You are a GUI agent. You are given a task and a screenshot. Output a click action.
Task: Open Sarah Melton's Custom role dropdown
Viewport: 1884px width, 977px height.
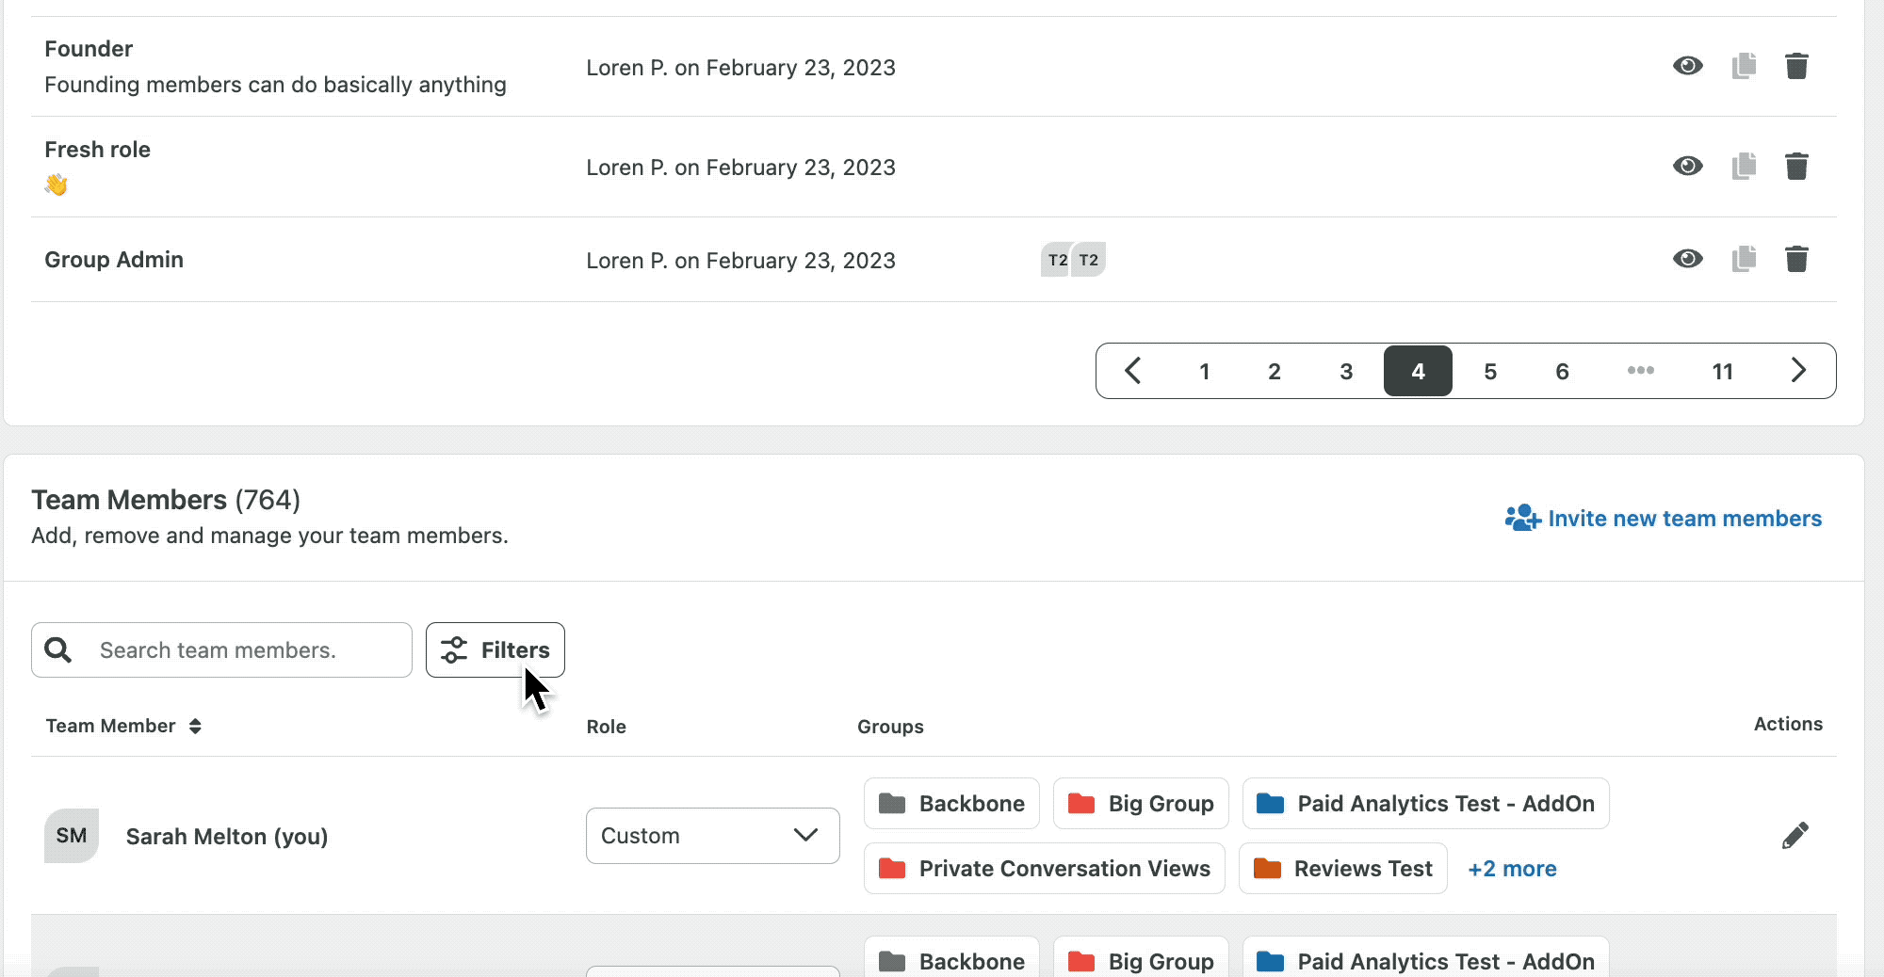(x=713, y=836)
